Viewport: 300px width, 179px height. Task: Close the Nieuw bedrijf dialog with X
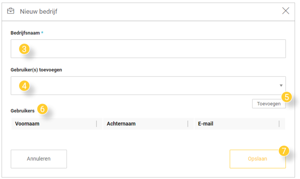pos(286,11)
